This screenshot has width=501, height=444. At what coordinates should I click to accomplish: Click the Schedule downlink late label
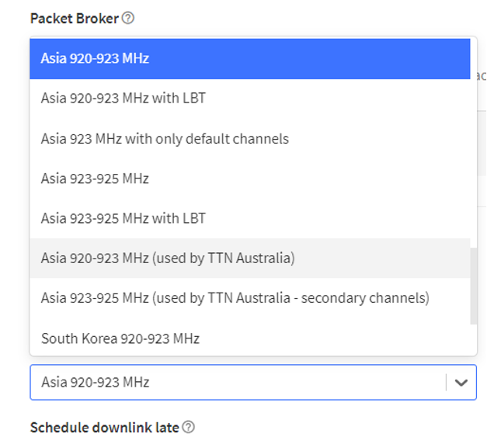tap(105, 428)
